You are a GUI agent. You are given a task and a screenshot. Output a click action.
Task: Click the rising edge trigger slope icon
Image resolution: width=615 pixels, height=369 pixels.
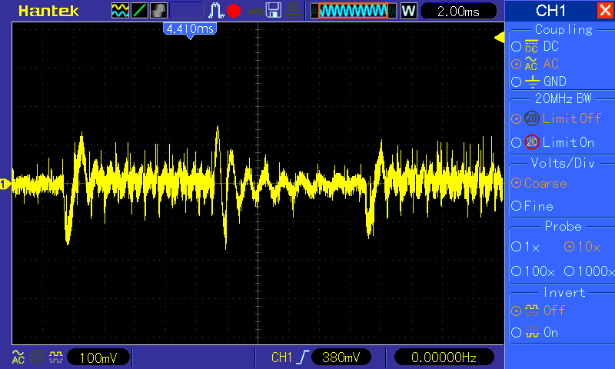(x=302, y=357)
